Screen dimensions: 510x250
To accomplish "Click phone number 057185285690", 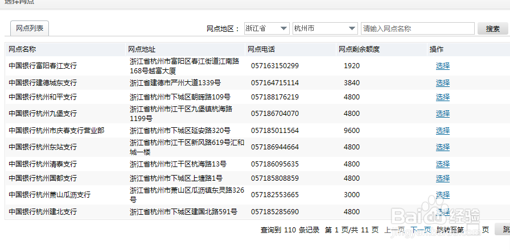I will (x=275, y=212).
